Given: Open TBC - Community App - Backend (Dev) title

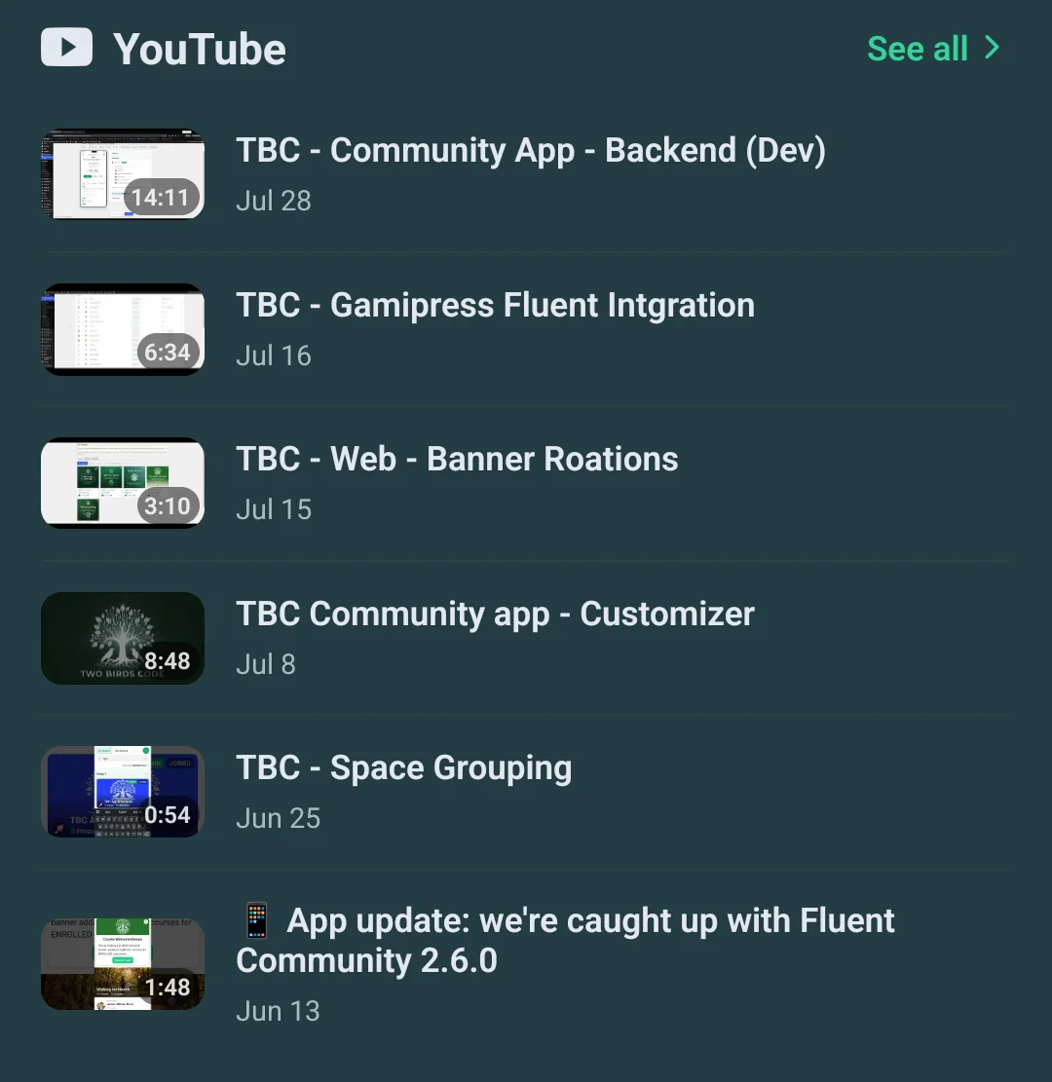Looking at the screenshot, I should pyautogui.click(x=531, y=150).
